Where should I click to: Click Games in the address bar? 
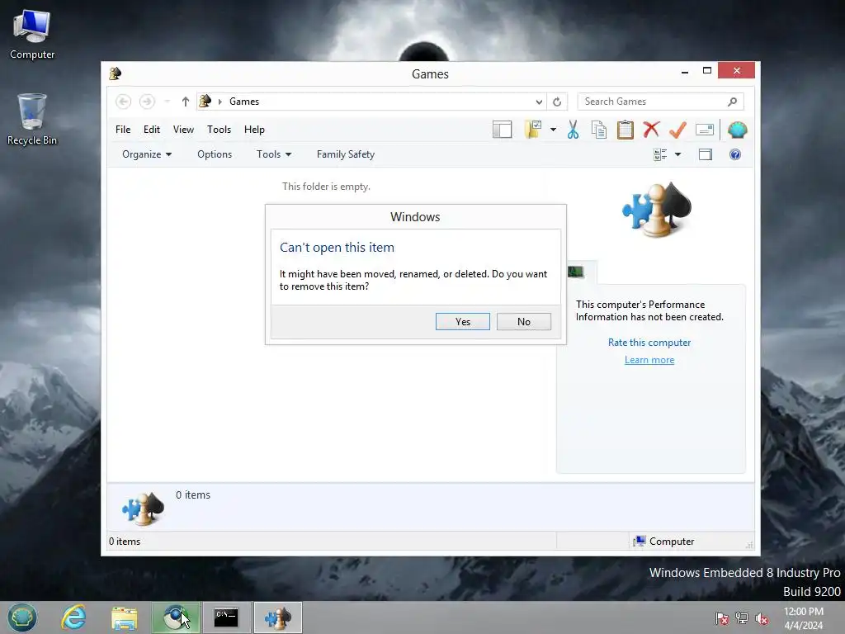pyautogui.click(x=244, y=102)
